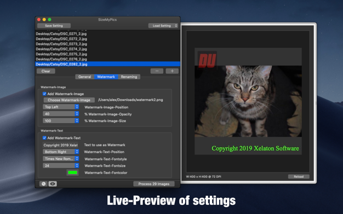Open the green Watermark-Text-Fontcolor swatch
Image resolution: width=343 pixels, height=214 pixels.
[x=72, y=172]
